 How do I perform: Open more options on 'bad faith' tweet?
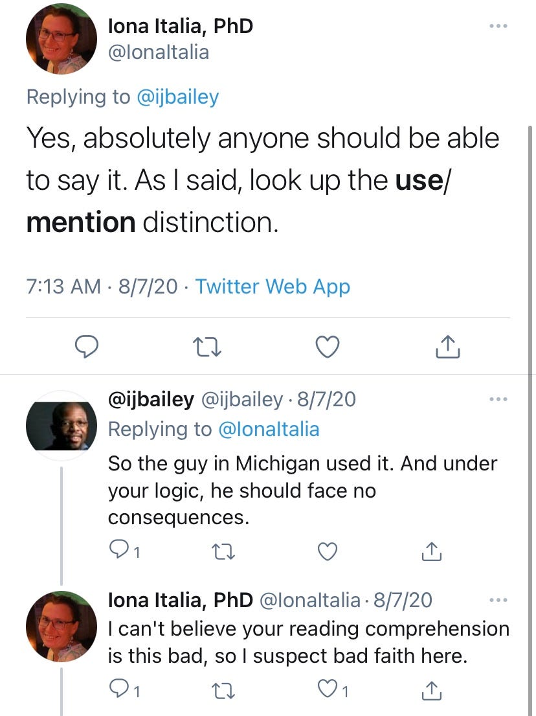(x=498, y=600)
